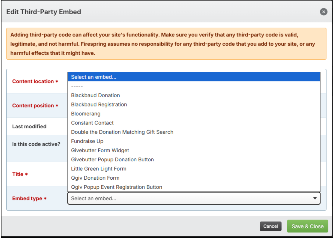Image resolution: width=333 pixels, height=238 pixels.
Task: Close the Edit Third-Party Embed dialog
Action: (x=324, y=12)
